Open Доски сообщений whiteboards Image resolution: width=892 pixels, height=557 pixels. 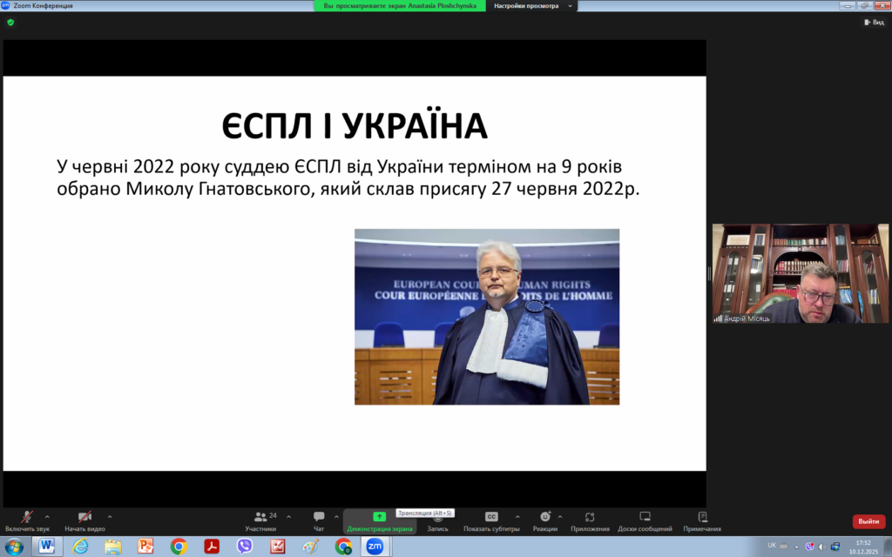pos(645,520)
